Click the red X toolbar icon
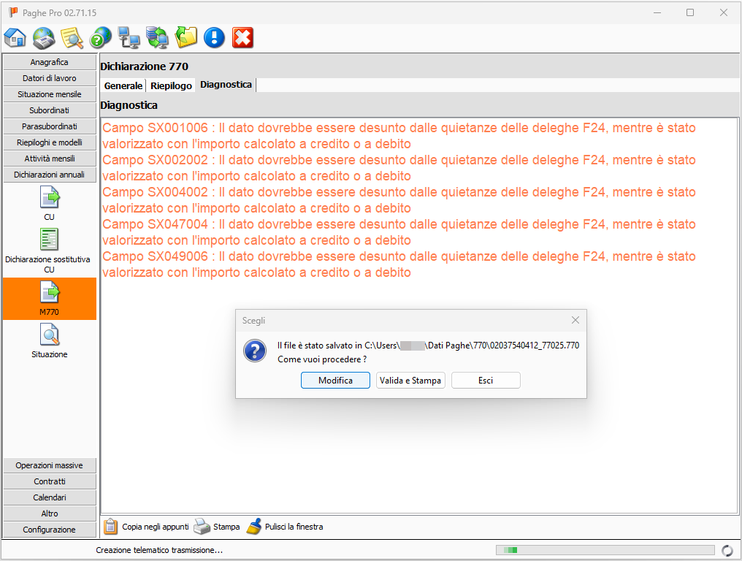742x561 pixels. click(x=242, y=37)
